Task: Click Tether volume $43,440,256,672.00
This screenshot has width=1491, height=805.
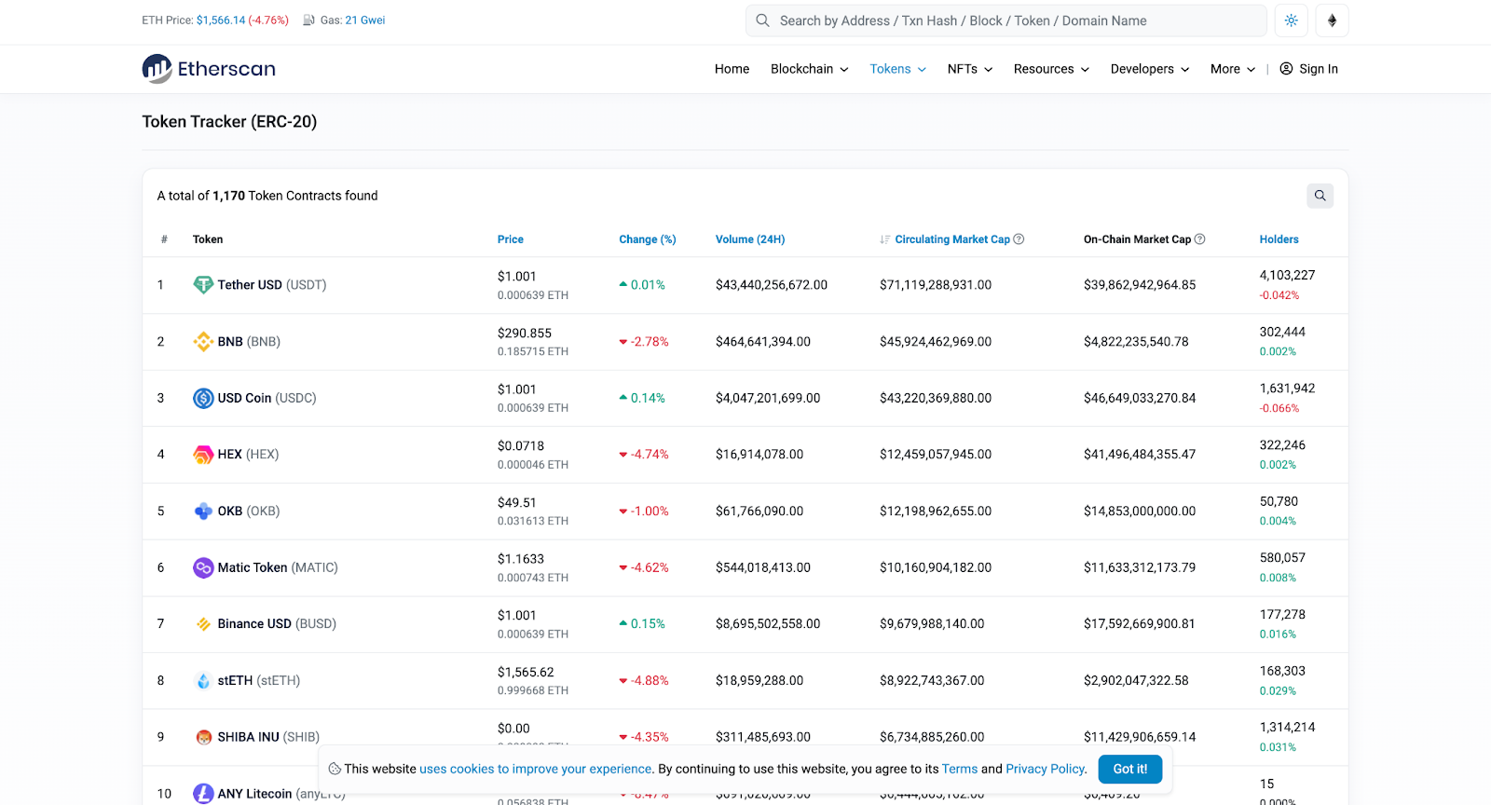Action: click(x=772, y=285)
